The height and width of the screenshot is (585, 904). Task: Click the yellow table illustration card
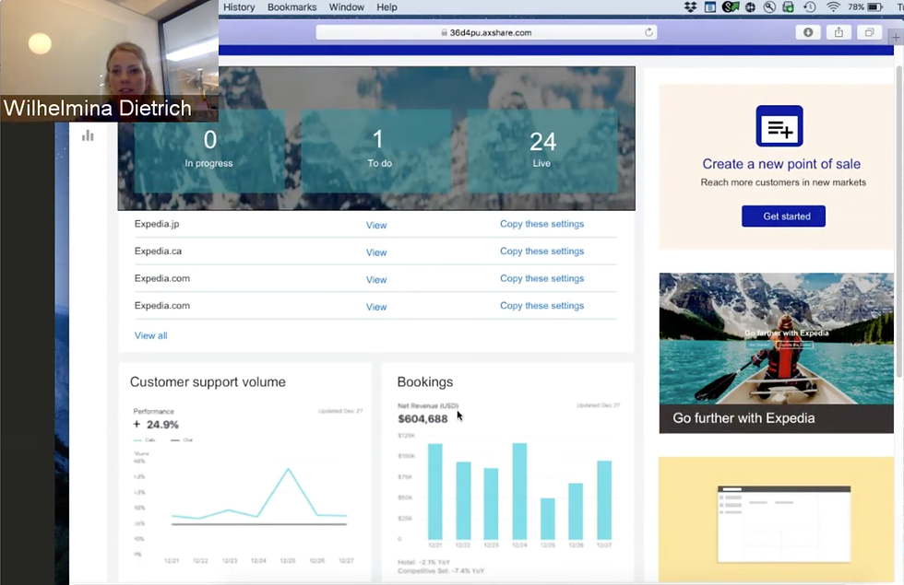(776, 520)
